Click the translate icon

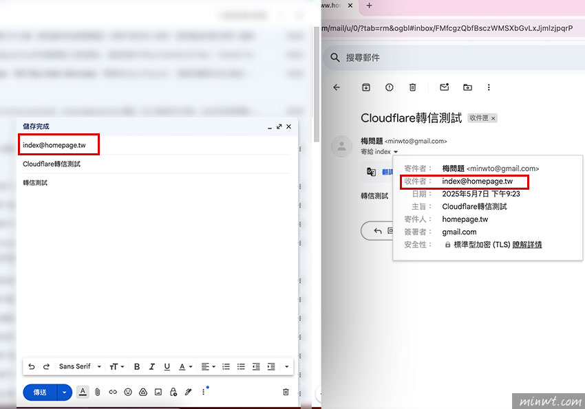tap(371, 172)
